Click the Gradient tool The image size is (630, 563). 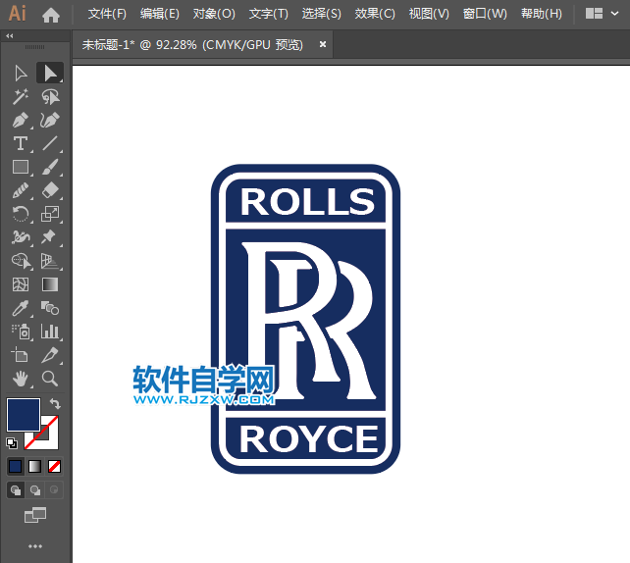49,284
